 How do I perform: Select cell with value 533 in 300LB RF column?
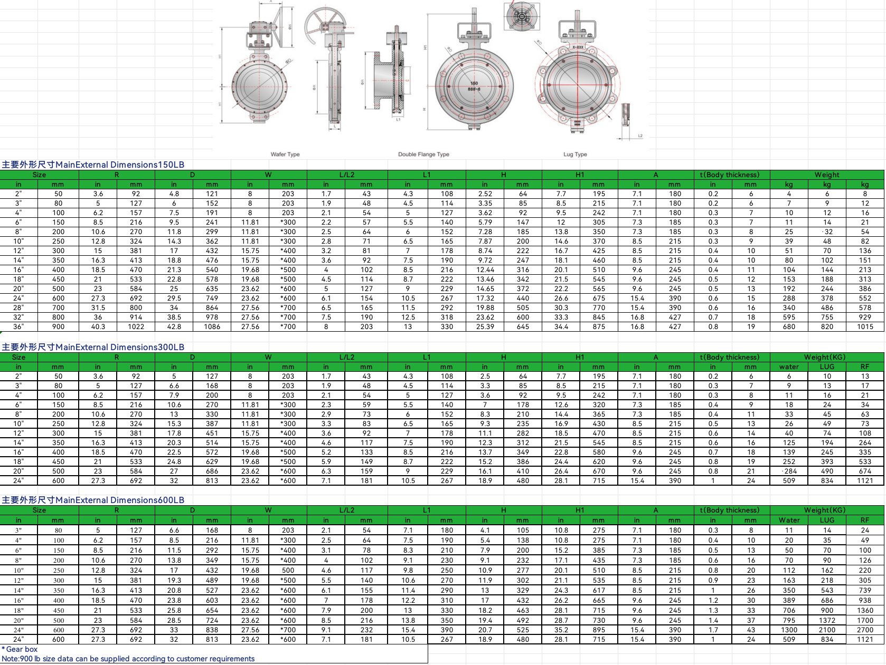coord(865,462)
